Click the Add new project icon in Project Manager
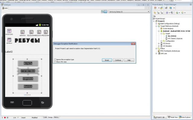Viewport: 193px width, 120px height. (x=156, y=8)
